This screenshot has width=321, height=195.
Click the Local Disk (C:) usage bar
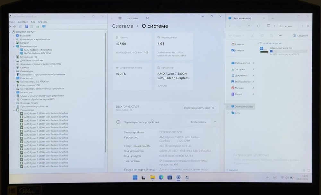tap(289, 51)
